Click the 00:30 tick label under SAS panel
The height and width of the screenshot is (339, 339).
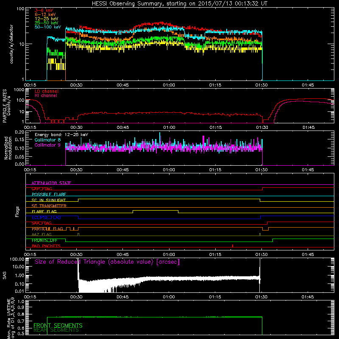(76, 297)
